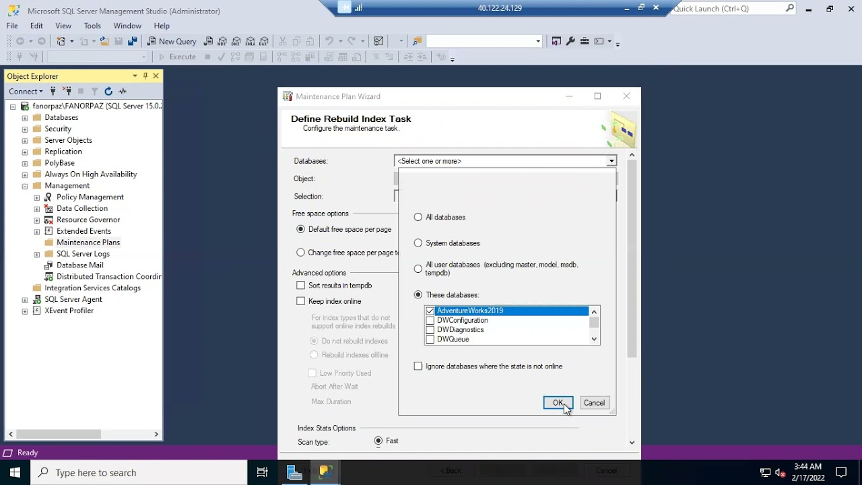Open the Windows notification center
Screen dimensions: 862x485
[x=841, y=472]
